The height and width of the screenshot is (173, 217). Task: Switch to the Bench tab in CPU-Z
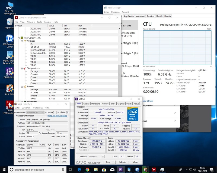tap(129, 104)
